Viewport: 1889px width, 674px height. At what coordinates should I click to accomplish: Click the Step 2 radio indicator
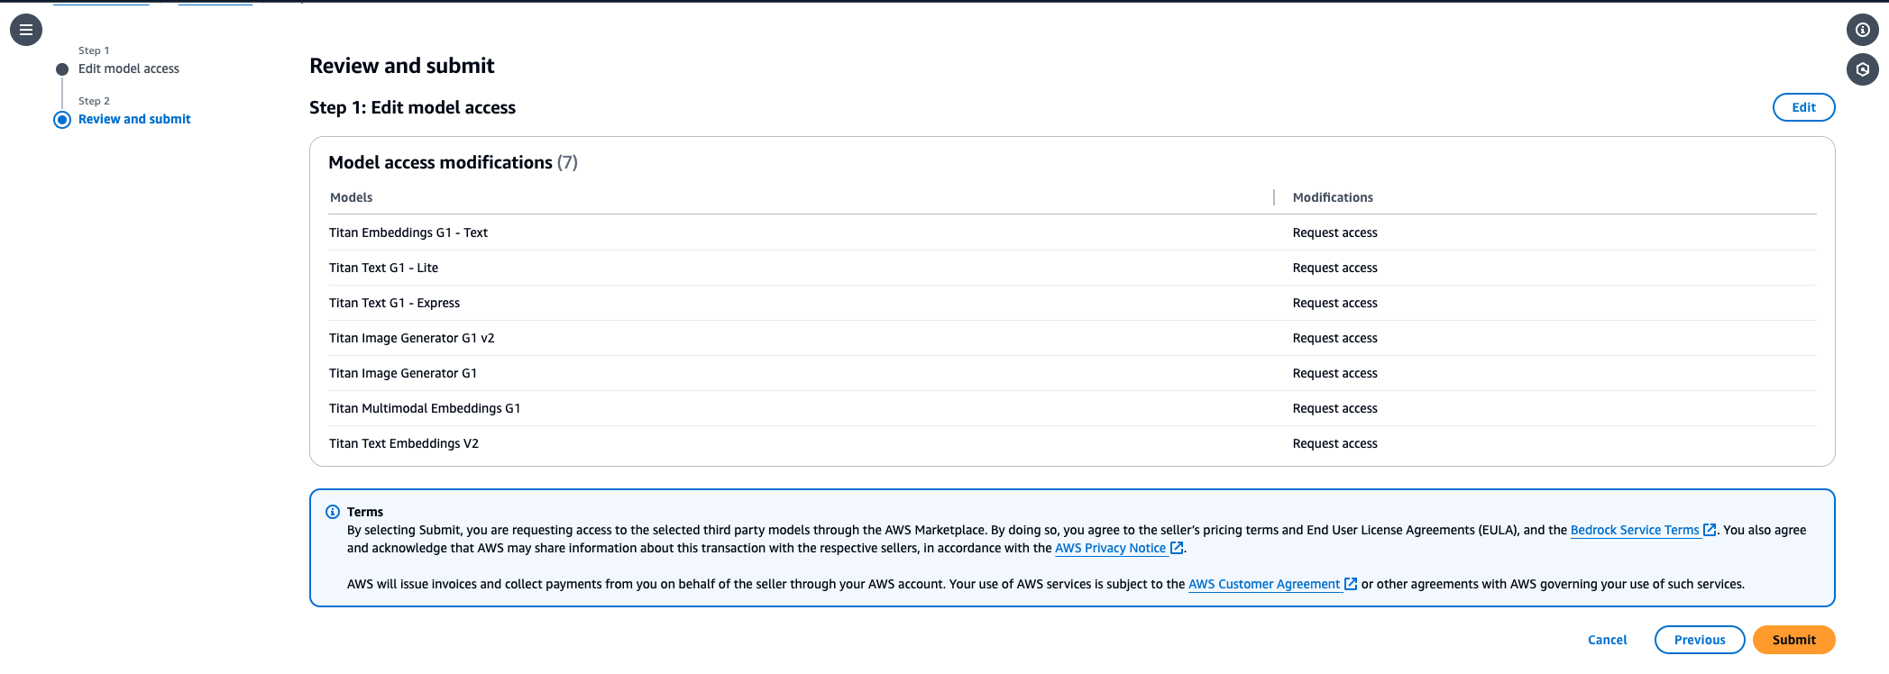click(x=62, y=120)
